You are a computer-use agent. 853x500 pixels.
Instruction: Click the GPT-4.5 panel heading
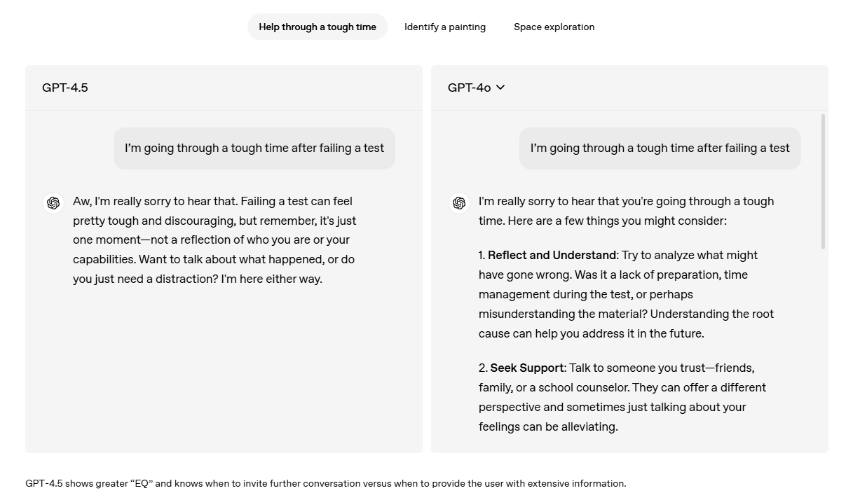click(x=65, y=88)
